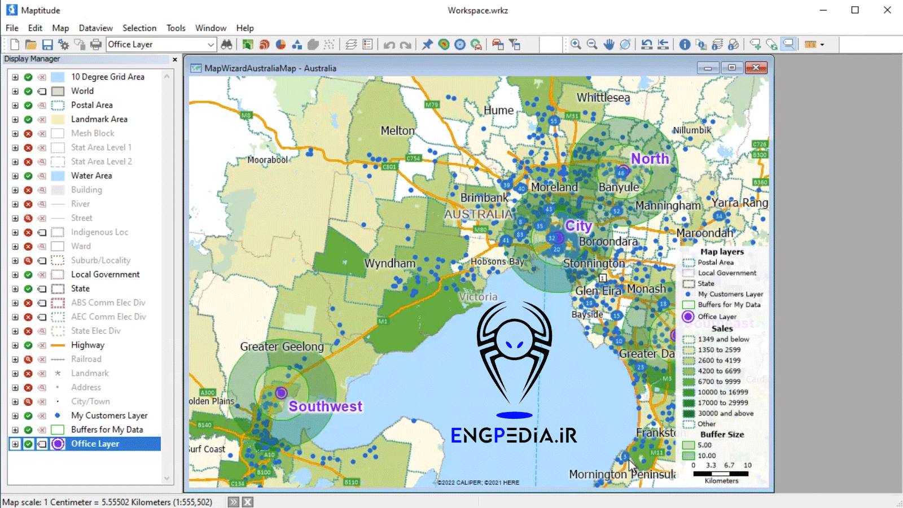Open the binoculars Find tool
This screenshot has width=903, height=508.
coord(227,45)
